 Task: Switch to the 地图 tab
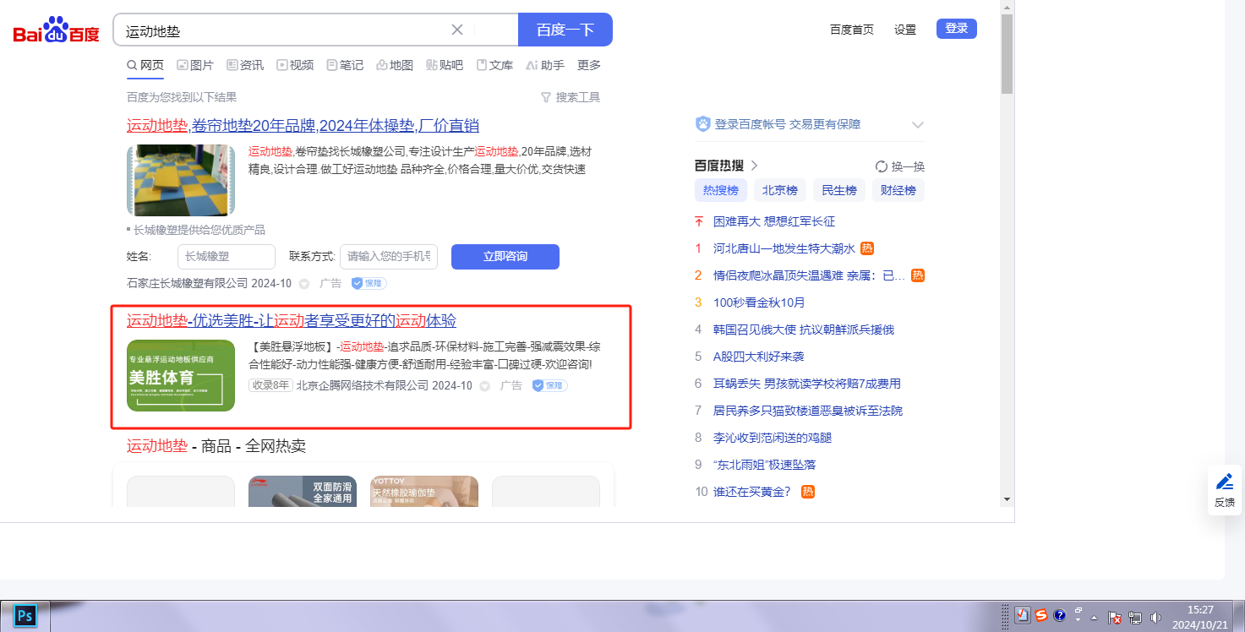[395, 65]
